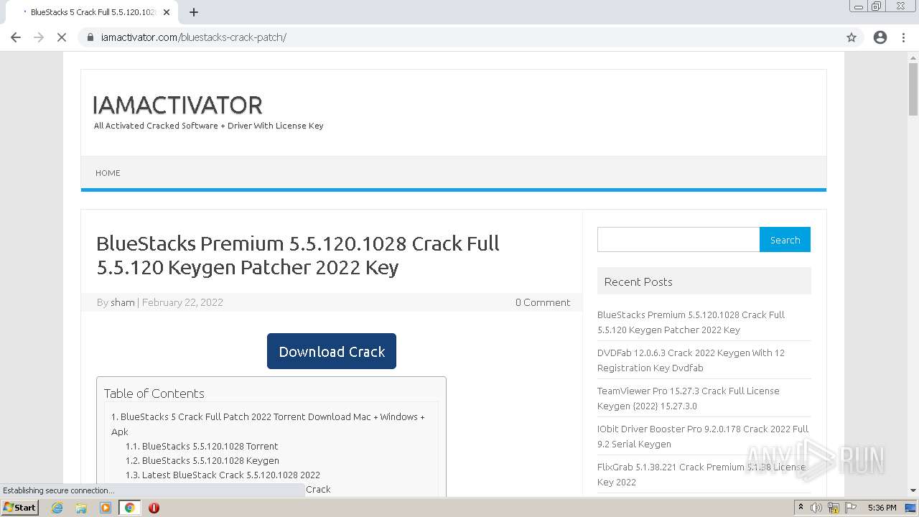Click the page vertical scrollbar thumb
Image resolution: width=919 pixels, height=517 pixels.
(913, 90)
